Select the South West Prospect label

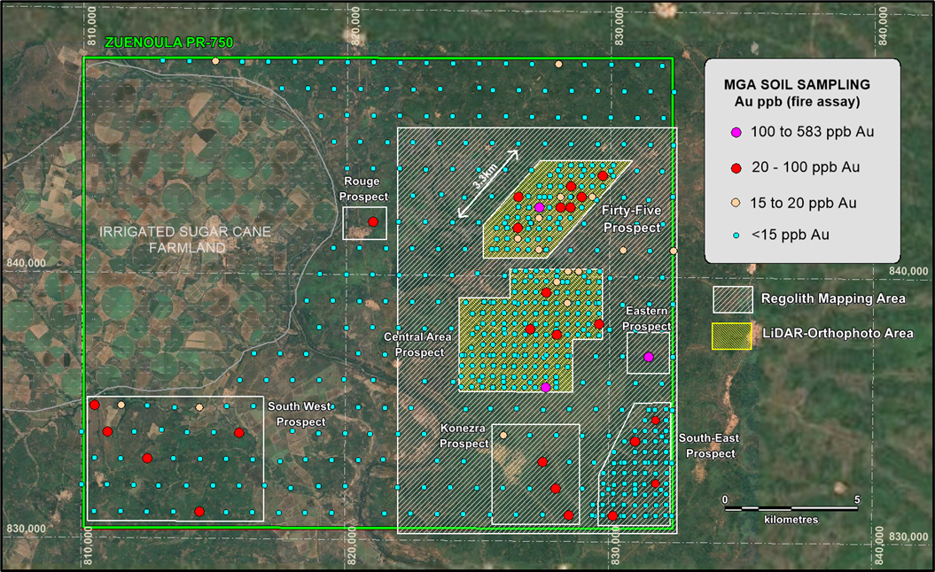pos(301,414)
